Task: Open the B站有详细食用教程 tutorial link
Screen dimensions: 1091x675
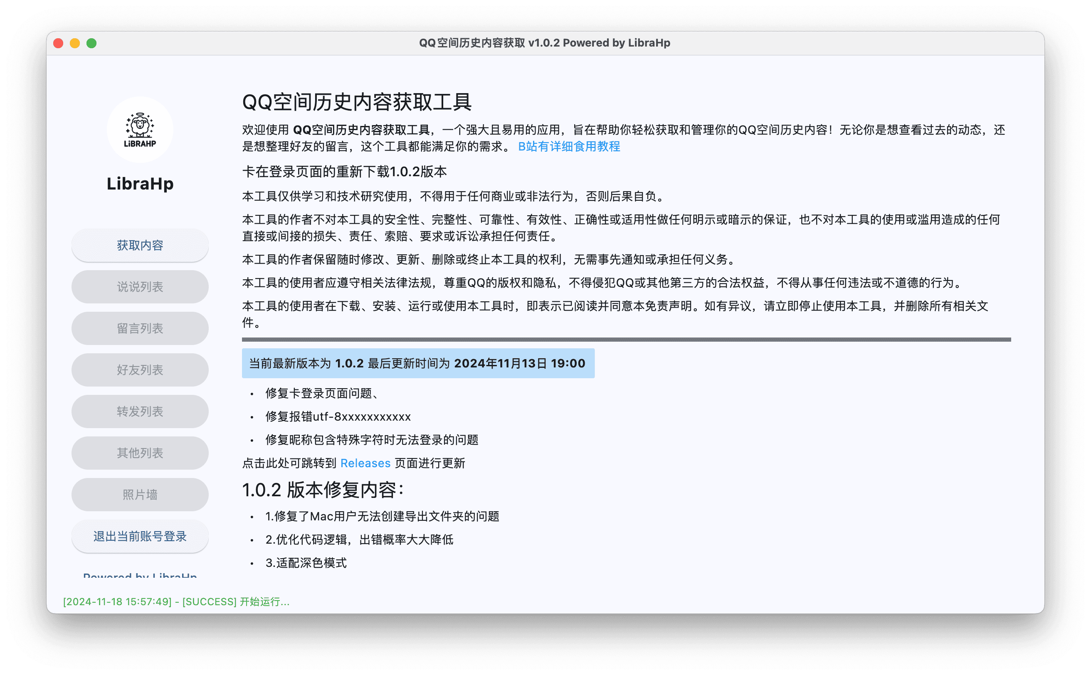Action: tap(568, 146)
